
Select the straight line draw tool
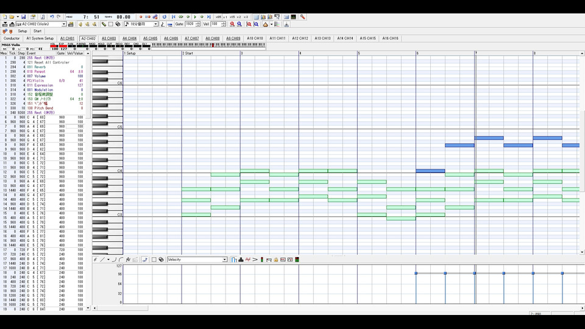(x=102, y=260)
